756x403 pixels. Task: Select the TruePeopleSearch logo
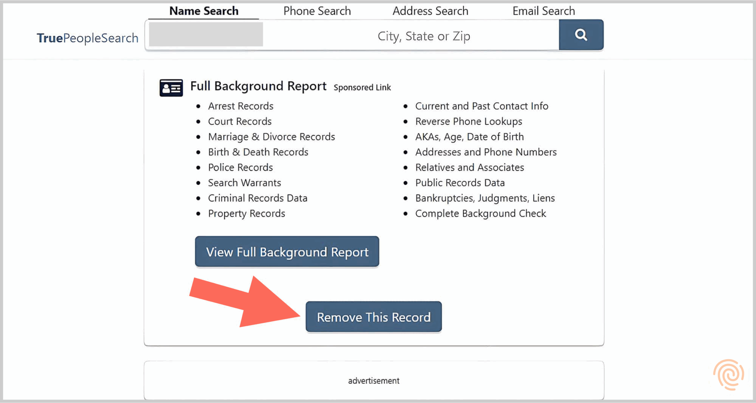coord(87,37)
